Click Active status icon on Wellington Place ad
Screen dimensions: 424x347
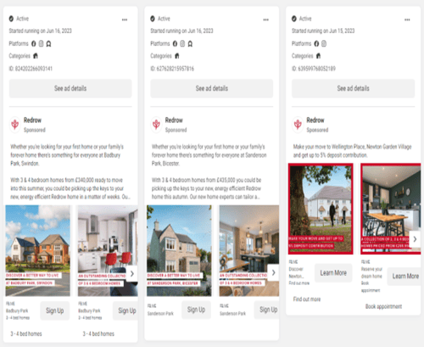click(x=294, y=19)
